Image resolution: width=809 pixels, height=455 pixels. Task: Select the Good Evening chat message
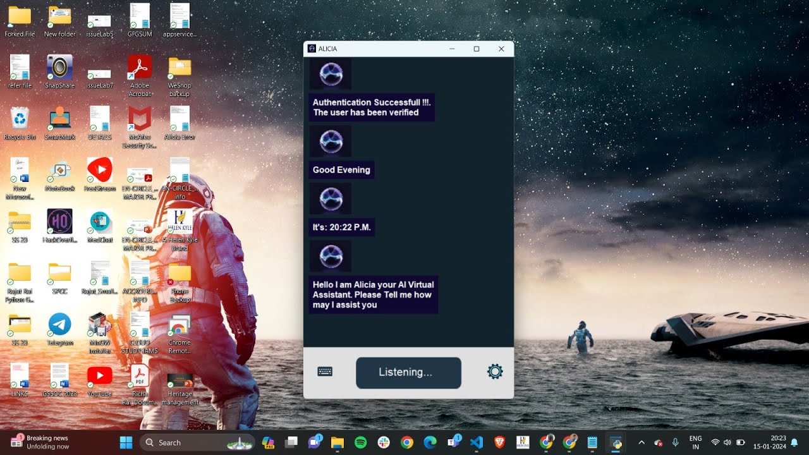coord(341,170)
